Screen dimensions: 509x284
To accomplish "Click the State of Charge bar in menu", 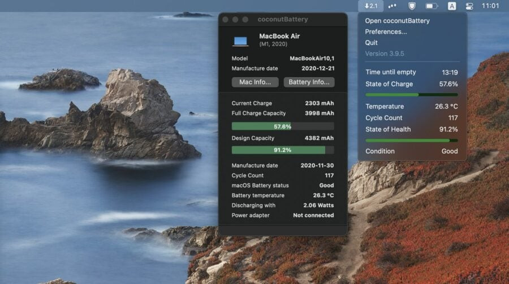I will (x=412, y=95).
